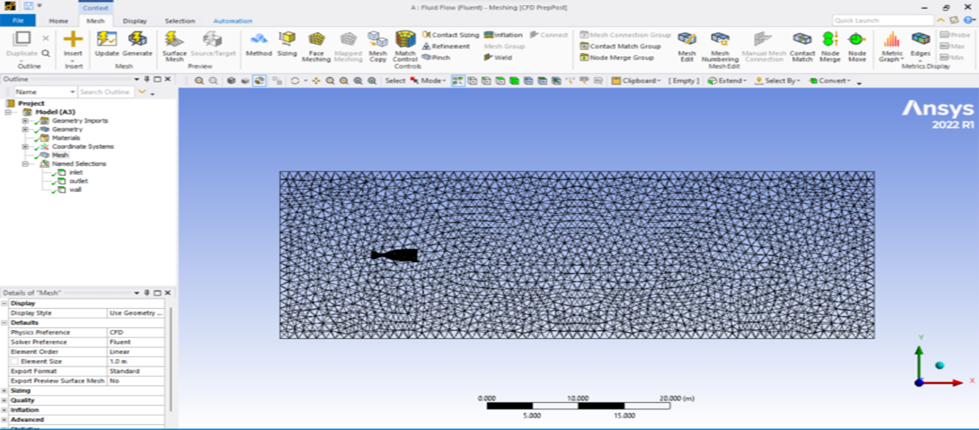Open the Match Control tool

(405, 46)
